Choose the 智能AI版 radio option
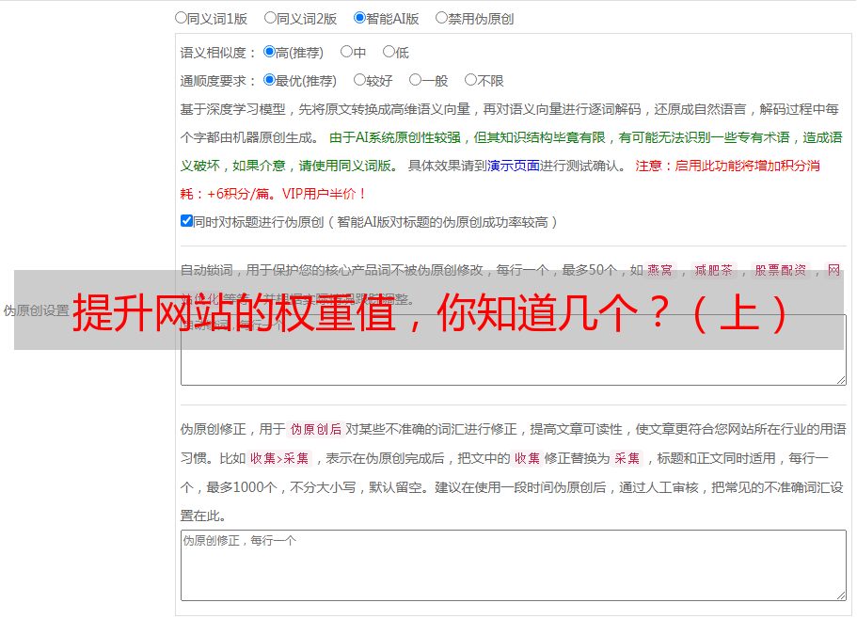Image resolution: width=857 pixels, height=619 pixels. [x=359, y=18]
